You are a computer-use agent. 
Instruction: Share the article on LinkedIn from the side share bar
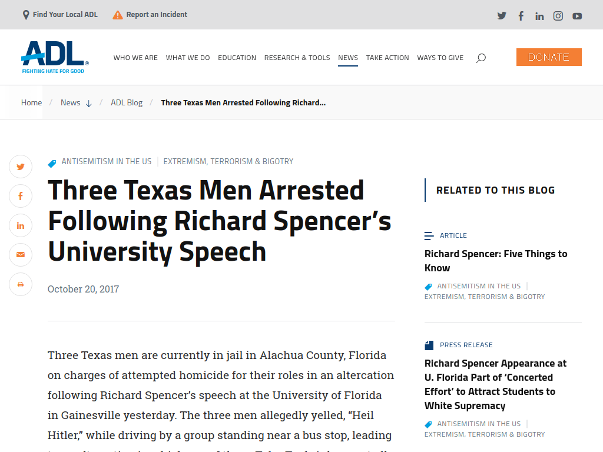(21, 225)
